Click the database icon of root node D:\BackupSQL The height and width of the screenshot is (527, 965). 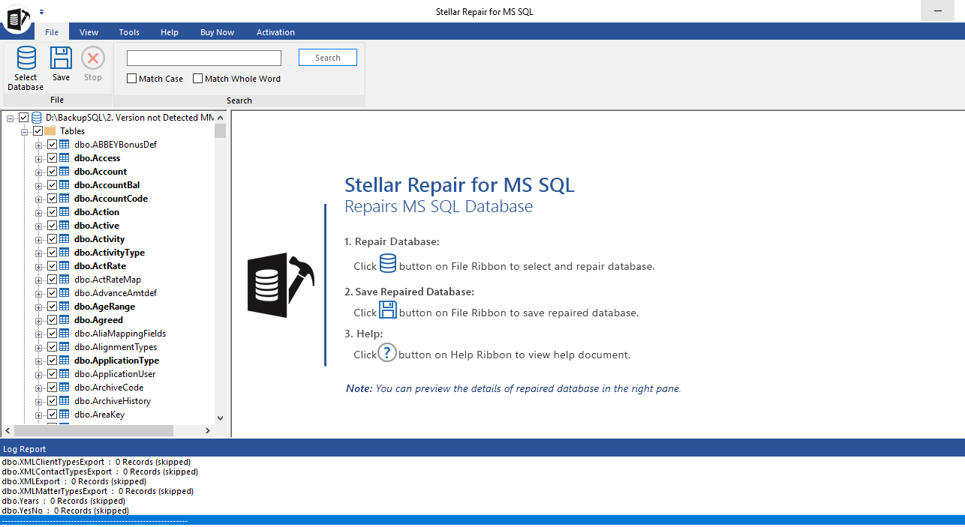(x=37, y=118)
